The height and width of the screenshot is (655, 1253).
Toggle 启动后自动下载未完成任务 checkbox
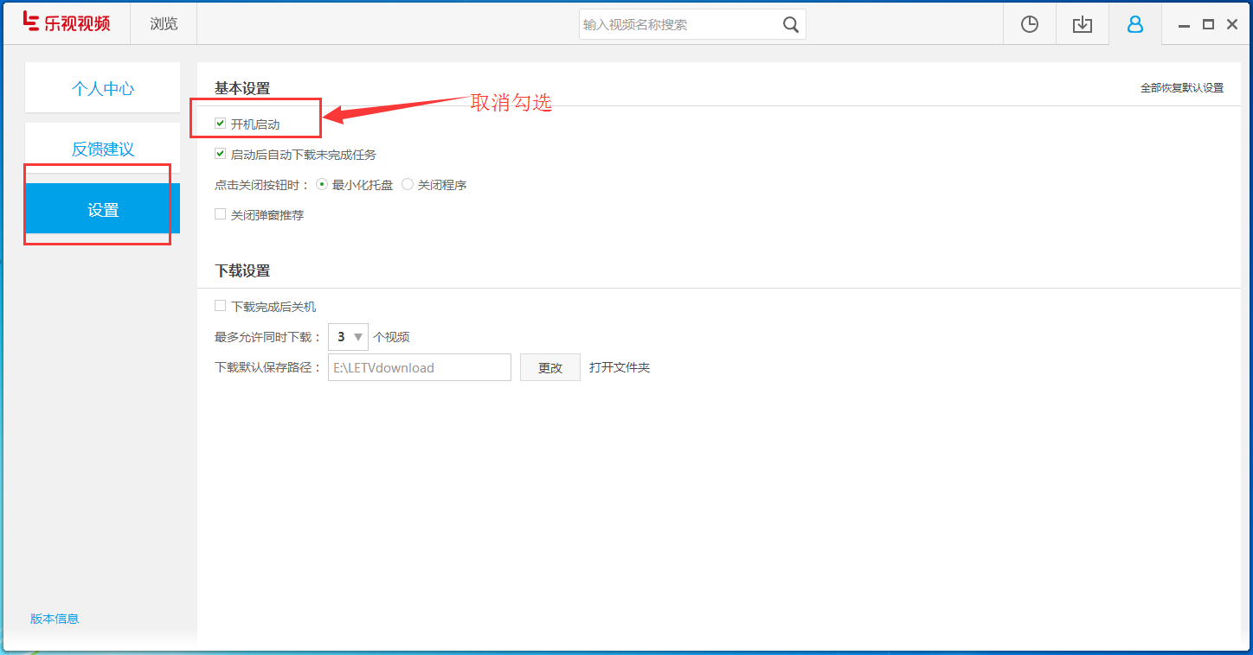pos(221,153)
